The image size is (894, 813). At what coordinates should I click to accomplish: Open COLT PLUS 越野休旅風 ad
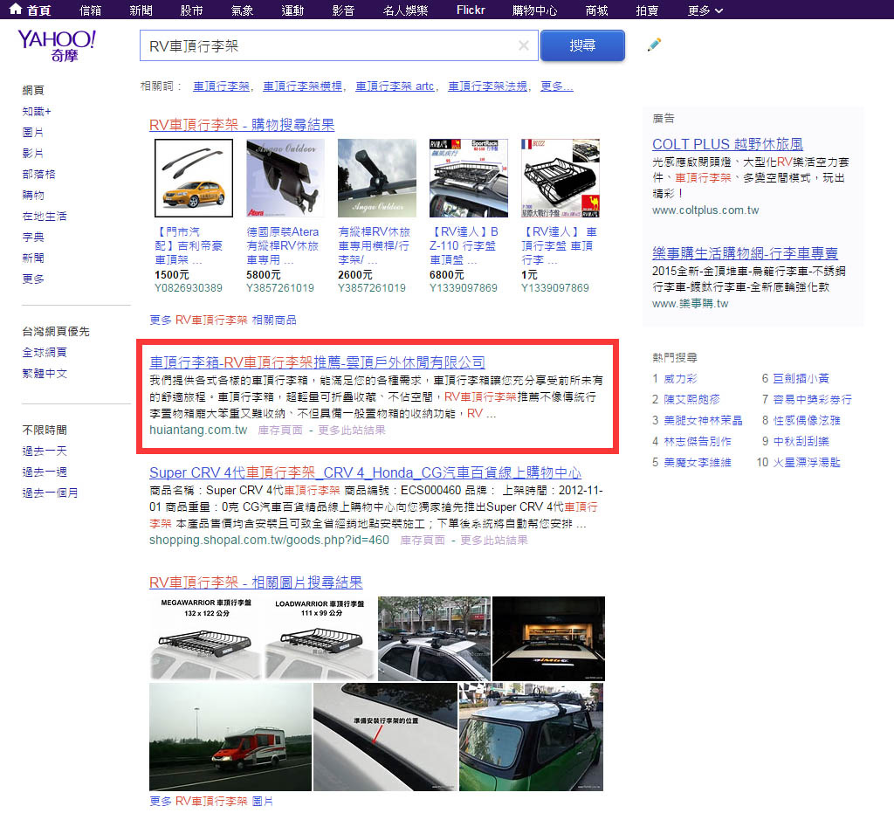pyautogui.click(x=727, y=144)
